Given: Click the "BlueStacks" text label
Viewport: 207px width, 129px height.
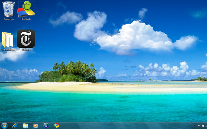Looking at the screenshot, I should coord(26,19).
